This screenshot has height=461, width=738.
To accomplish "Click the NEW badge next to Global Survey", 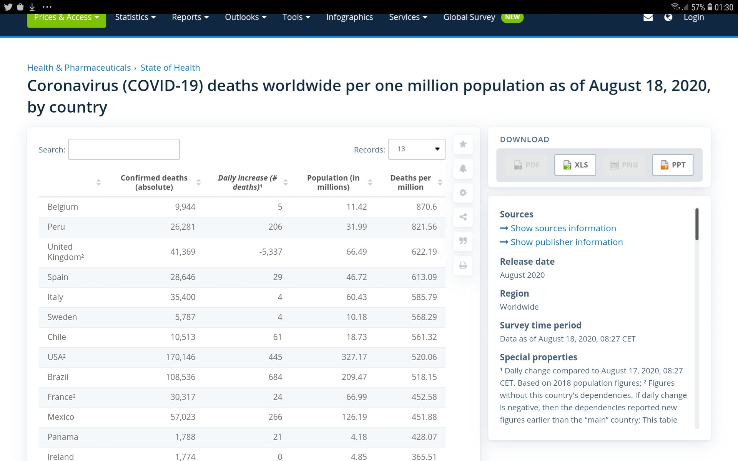I will pos(512,17).
